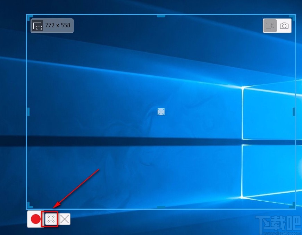Activate the highlighted video mode button
The image size is (302, 235).
click(x=270, y=25)
